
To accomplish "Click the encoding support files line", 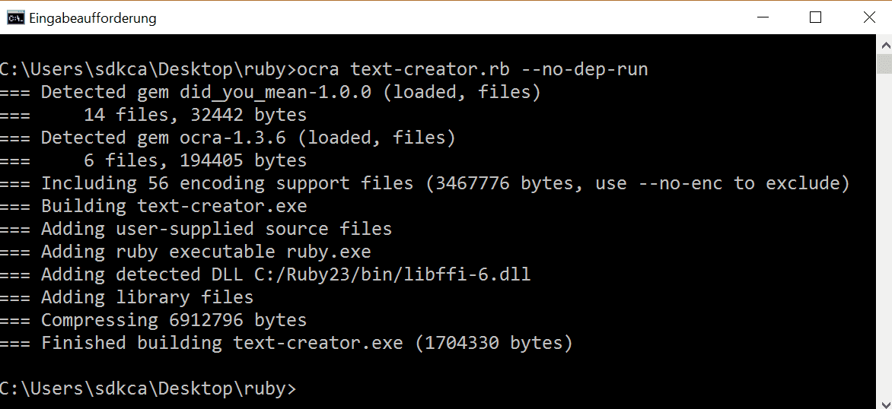I will point(425,183).
